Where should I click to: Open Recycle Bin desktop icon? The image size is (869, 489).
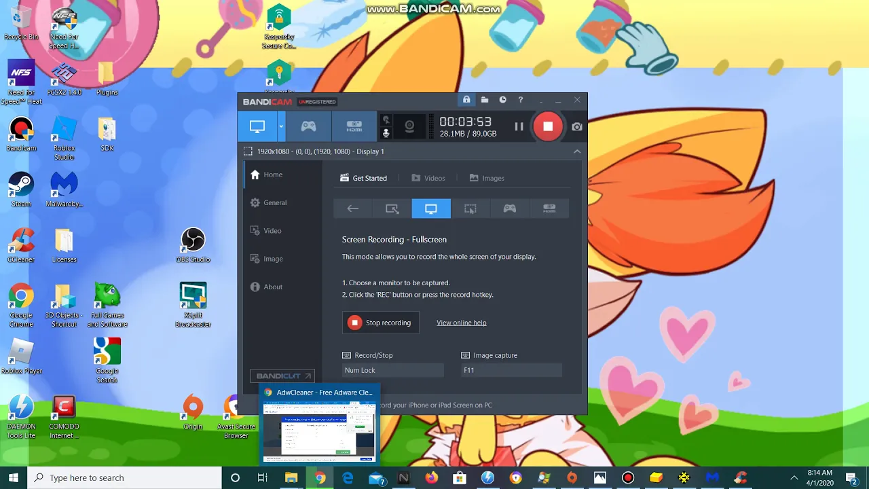(x=21, y=23)
